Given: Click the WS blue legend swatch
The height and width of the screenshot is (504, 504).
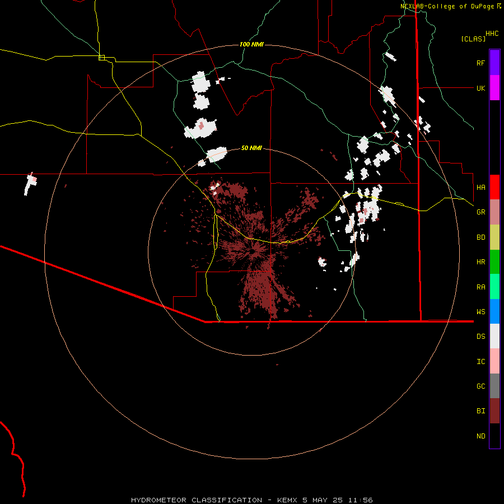Looking at the screenshot, I should pyautogui.click(x=494, y=311).
